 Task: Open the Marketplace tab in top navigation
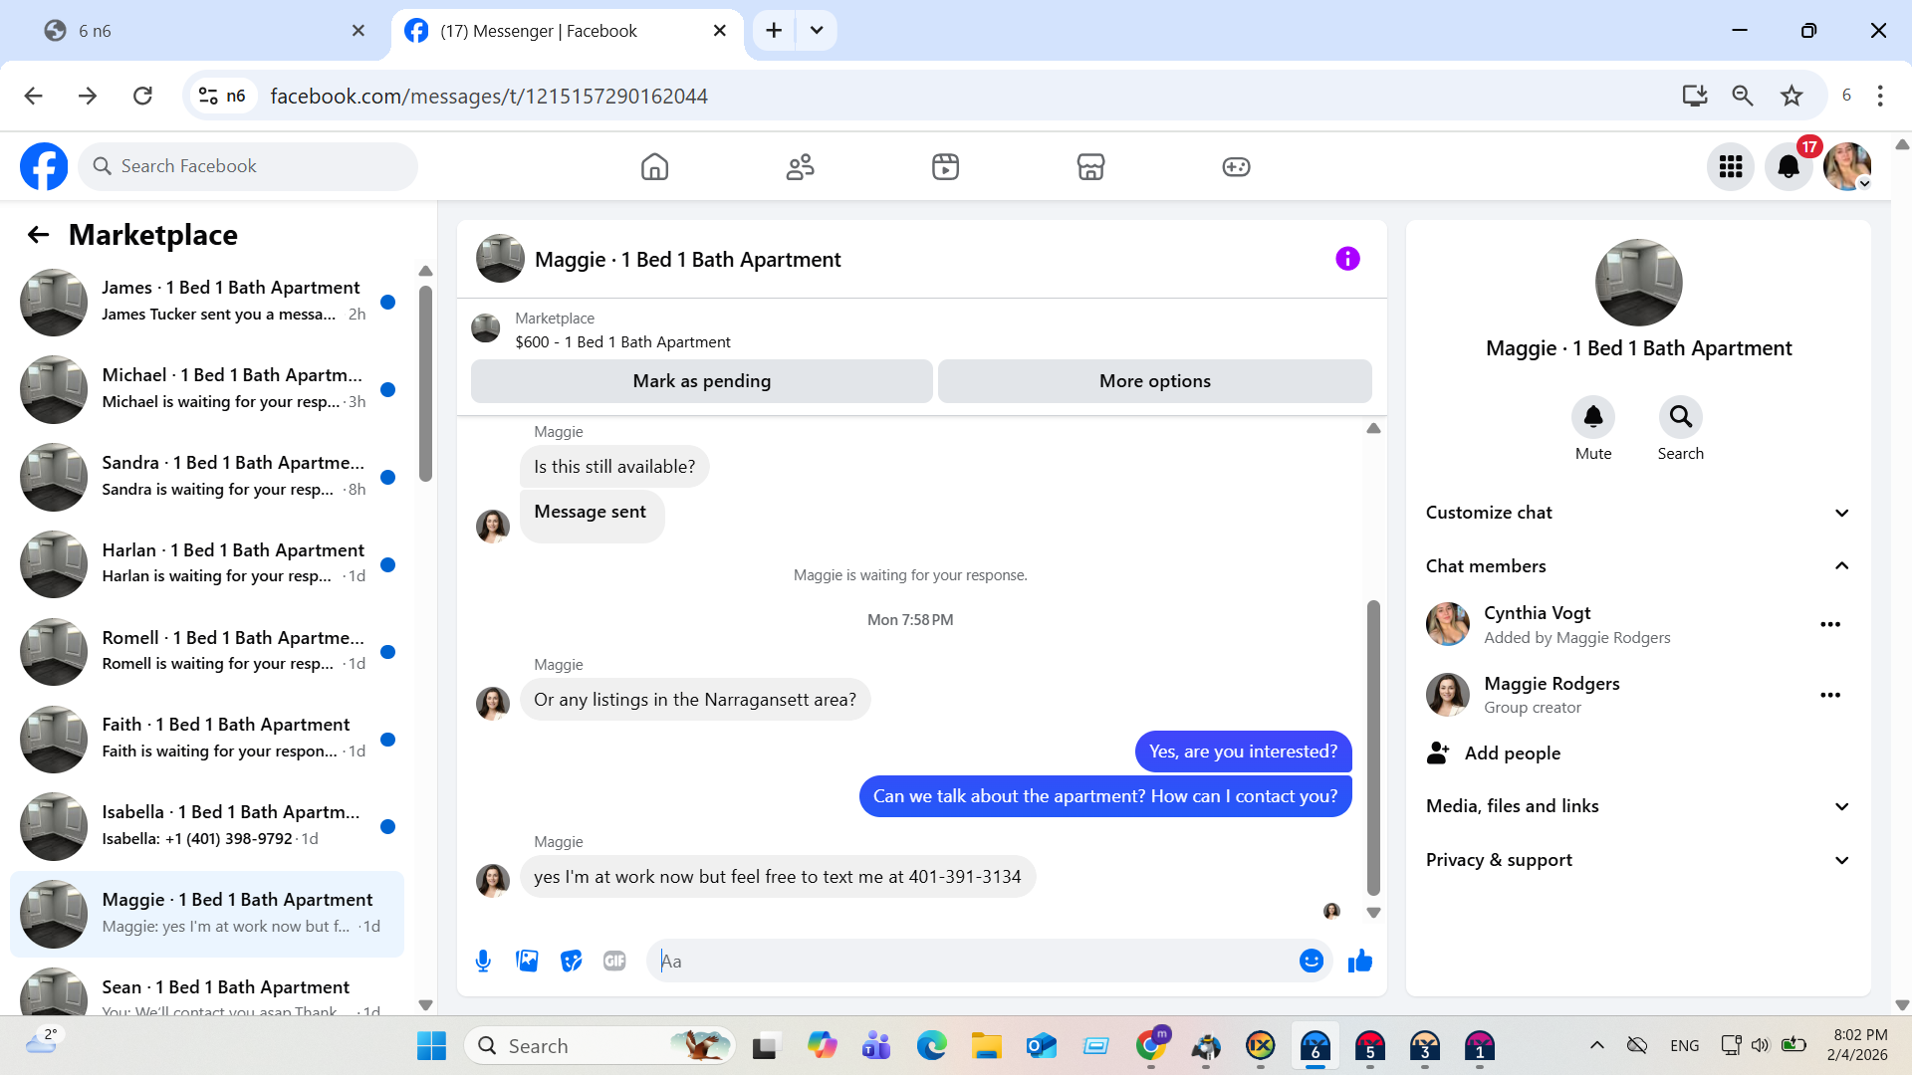[1090, 166]
